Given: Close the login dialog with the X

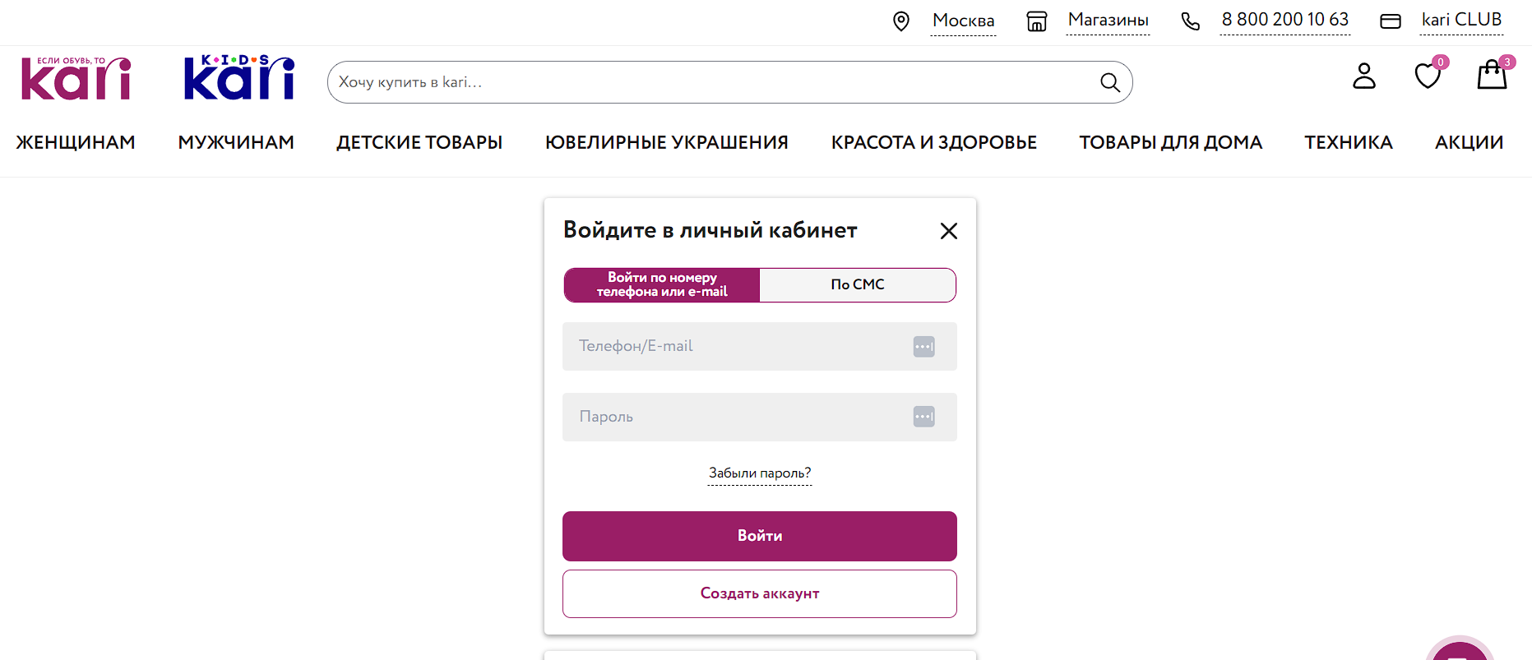Looking at the screenshot, I should [948, 231].
